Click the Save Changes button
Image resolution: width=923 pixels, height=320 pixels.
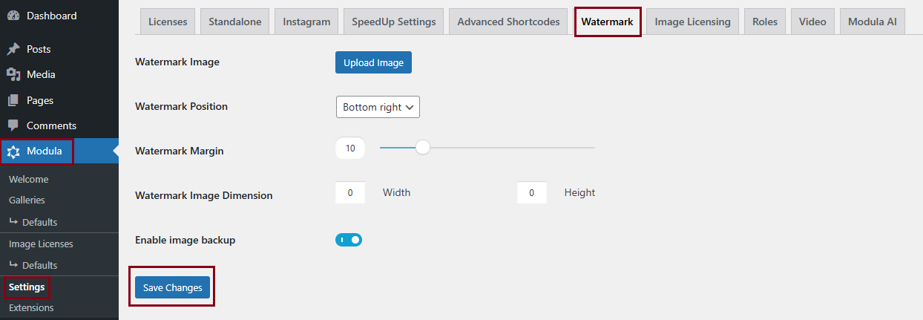[172, 287]
